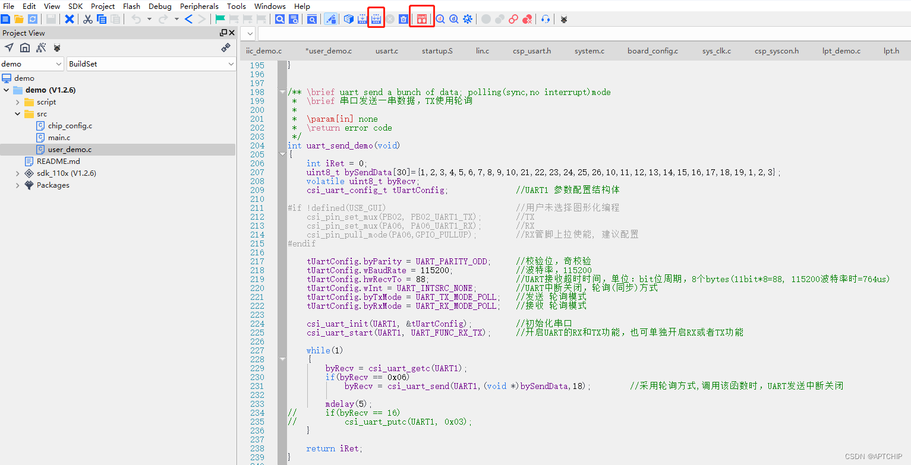Screen dimensions: 911x465
Task: Click the Copy icon on the toolbar
Action: click(x=102, y=18)
